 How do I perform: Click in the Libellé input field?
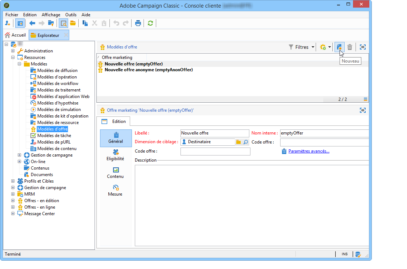(x=215, y=133)
